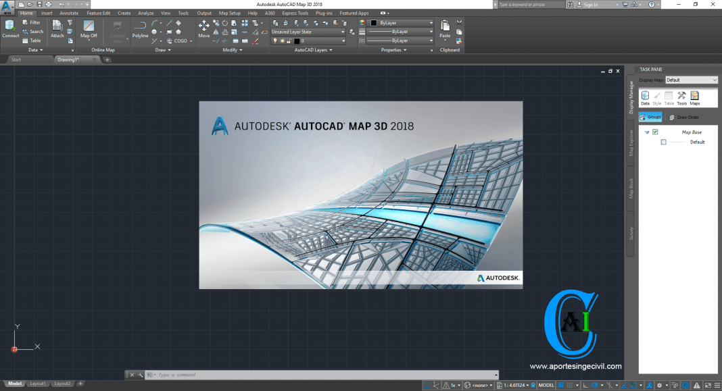Click the status bar Customization menu icon
Viewport: 722px width, 391px height.
[717, 386]
